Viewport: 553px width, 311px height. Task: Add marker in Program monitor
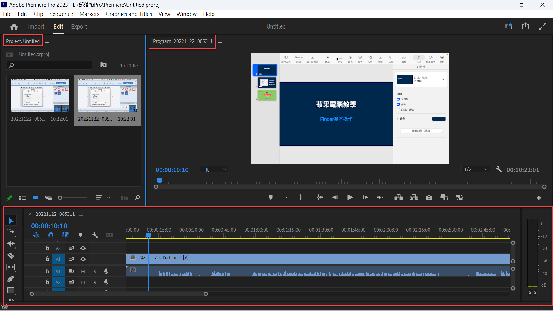pyautogui.click(x=270, y=198)
